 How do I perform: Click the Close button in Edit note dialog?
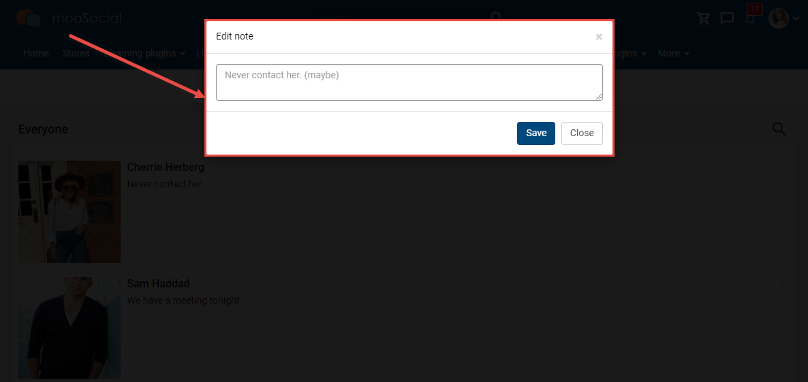click(x=582, y=133)
